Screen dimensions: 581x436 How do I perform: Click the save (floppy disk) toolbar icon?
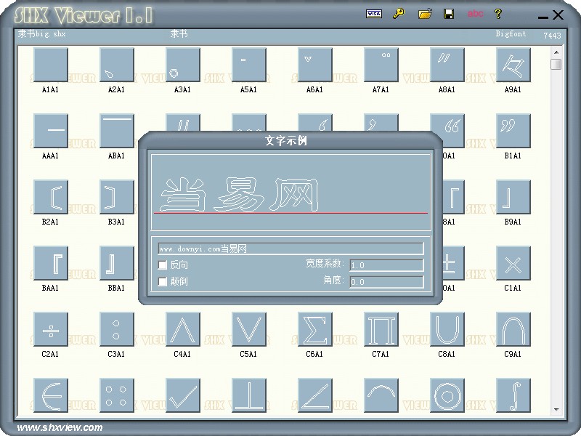point(450,14)
